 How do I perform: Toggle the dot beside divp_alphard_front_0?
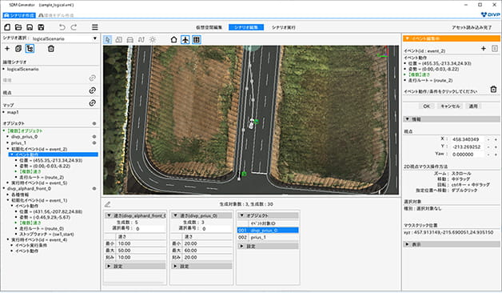pyautogui.click(x=94, y=189)
